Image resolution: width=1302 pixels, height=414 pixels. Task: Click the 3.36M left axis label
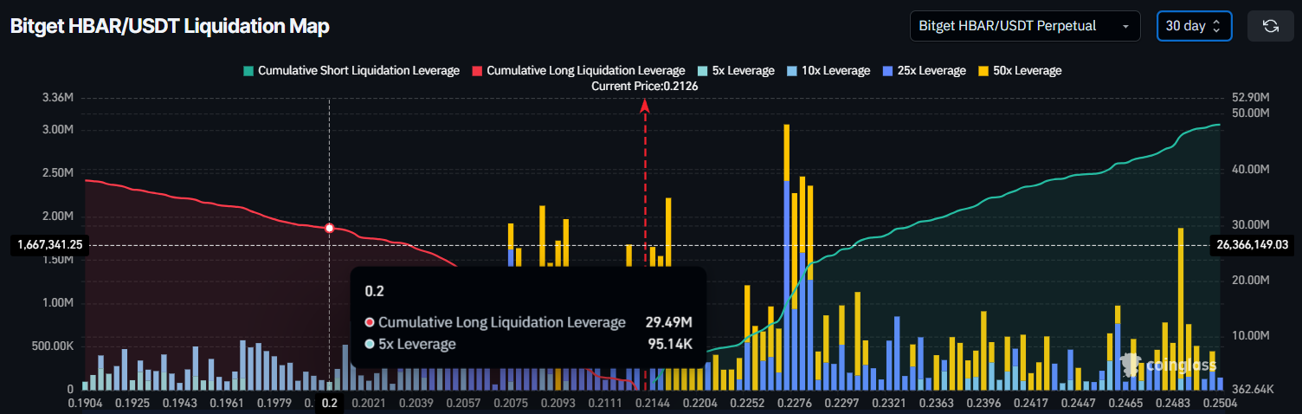(58, 97)
